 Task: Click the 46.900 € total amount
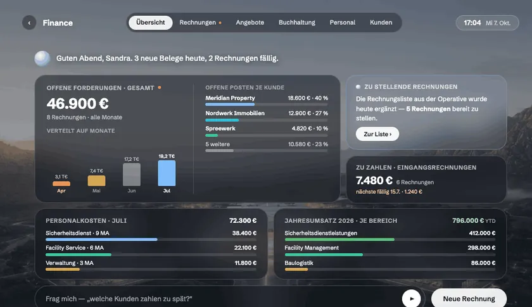pos(78,103)
